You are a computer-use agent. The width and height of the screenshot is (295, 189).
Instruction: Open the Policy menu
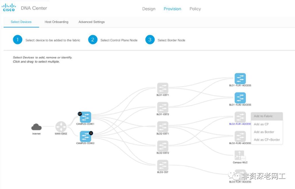tap(195, 9)
